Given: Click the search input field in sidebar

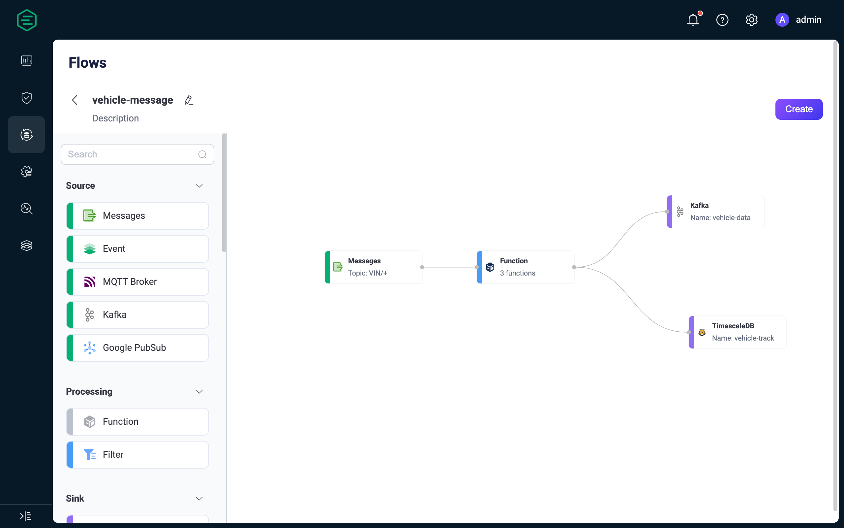Looking at the screenshot, I should pyautogui.click(x=137, y=154).
